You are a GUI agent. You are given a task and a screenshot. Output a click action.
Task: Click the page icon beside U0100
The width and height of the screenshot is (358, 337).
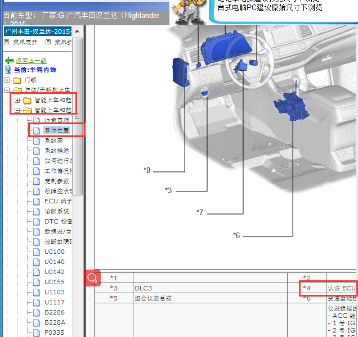tap(36, 252)
